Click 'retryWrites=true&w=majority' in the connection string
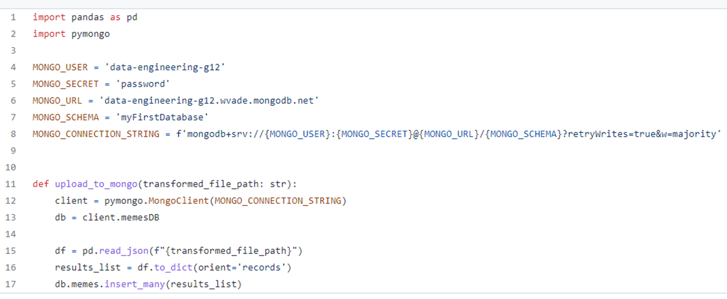This screenshot has height=299, width=727. pos(642,134)
